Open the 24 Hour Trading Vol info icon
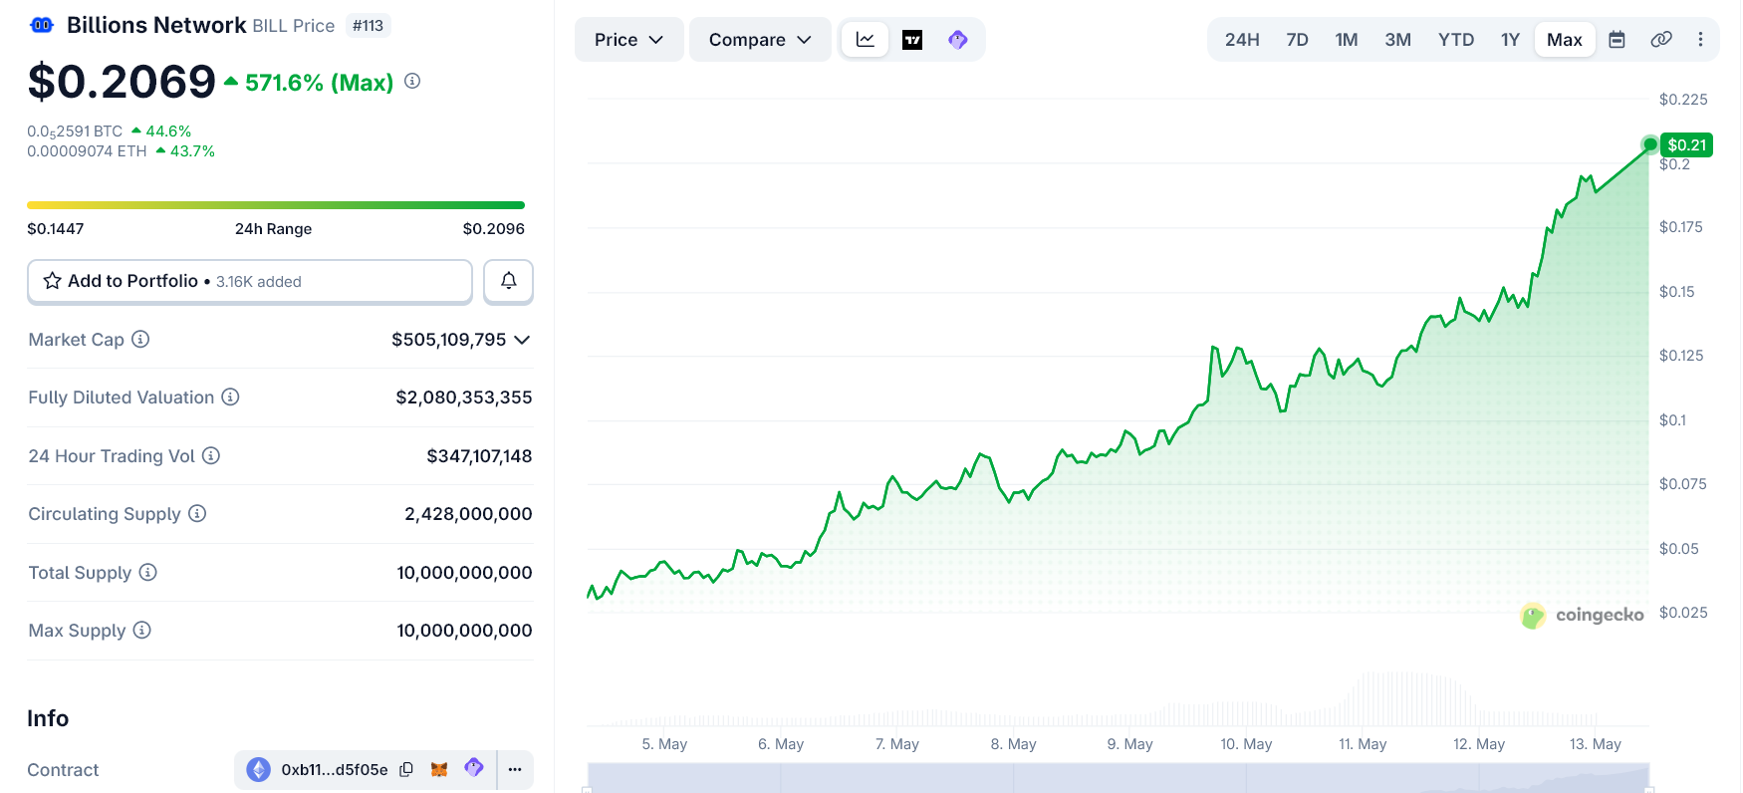 click(x=211, y=455)
